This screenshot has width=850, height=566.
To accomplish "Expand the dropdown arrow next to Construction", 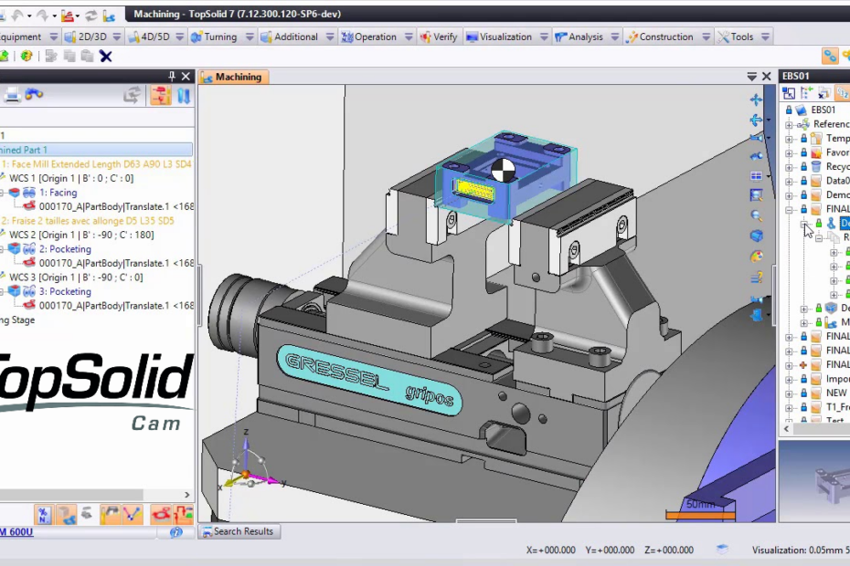I will (706, 37).
